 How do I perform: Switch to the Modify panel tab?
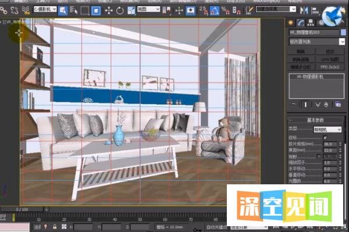click(301, 23)
